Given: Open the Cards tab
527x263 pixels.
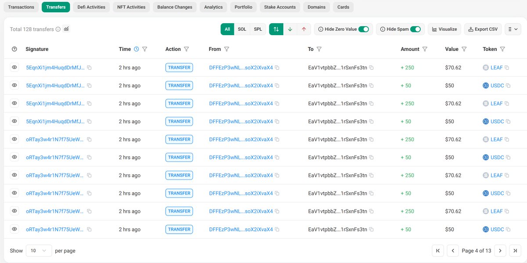Looking at the screenshot, I should pos(343,7).
